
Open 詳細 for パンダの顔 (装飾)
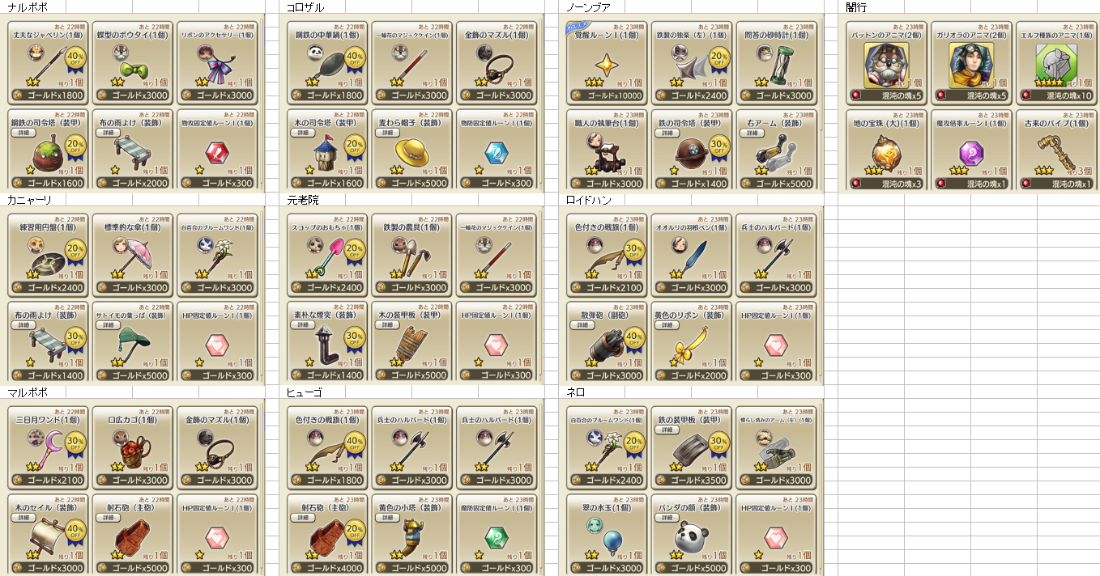click(666, 517)
